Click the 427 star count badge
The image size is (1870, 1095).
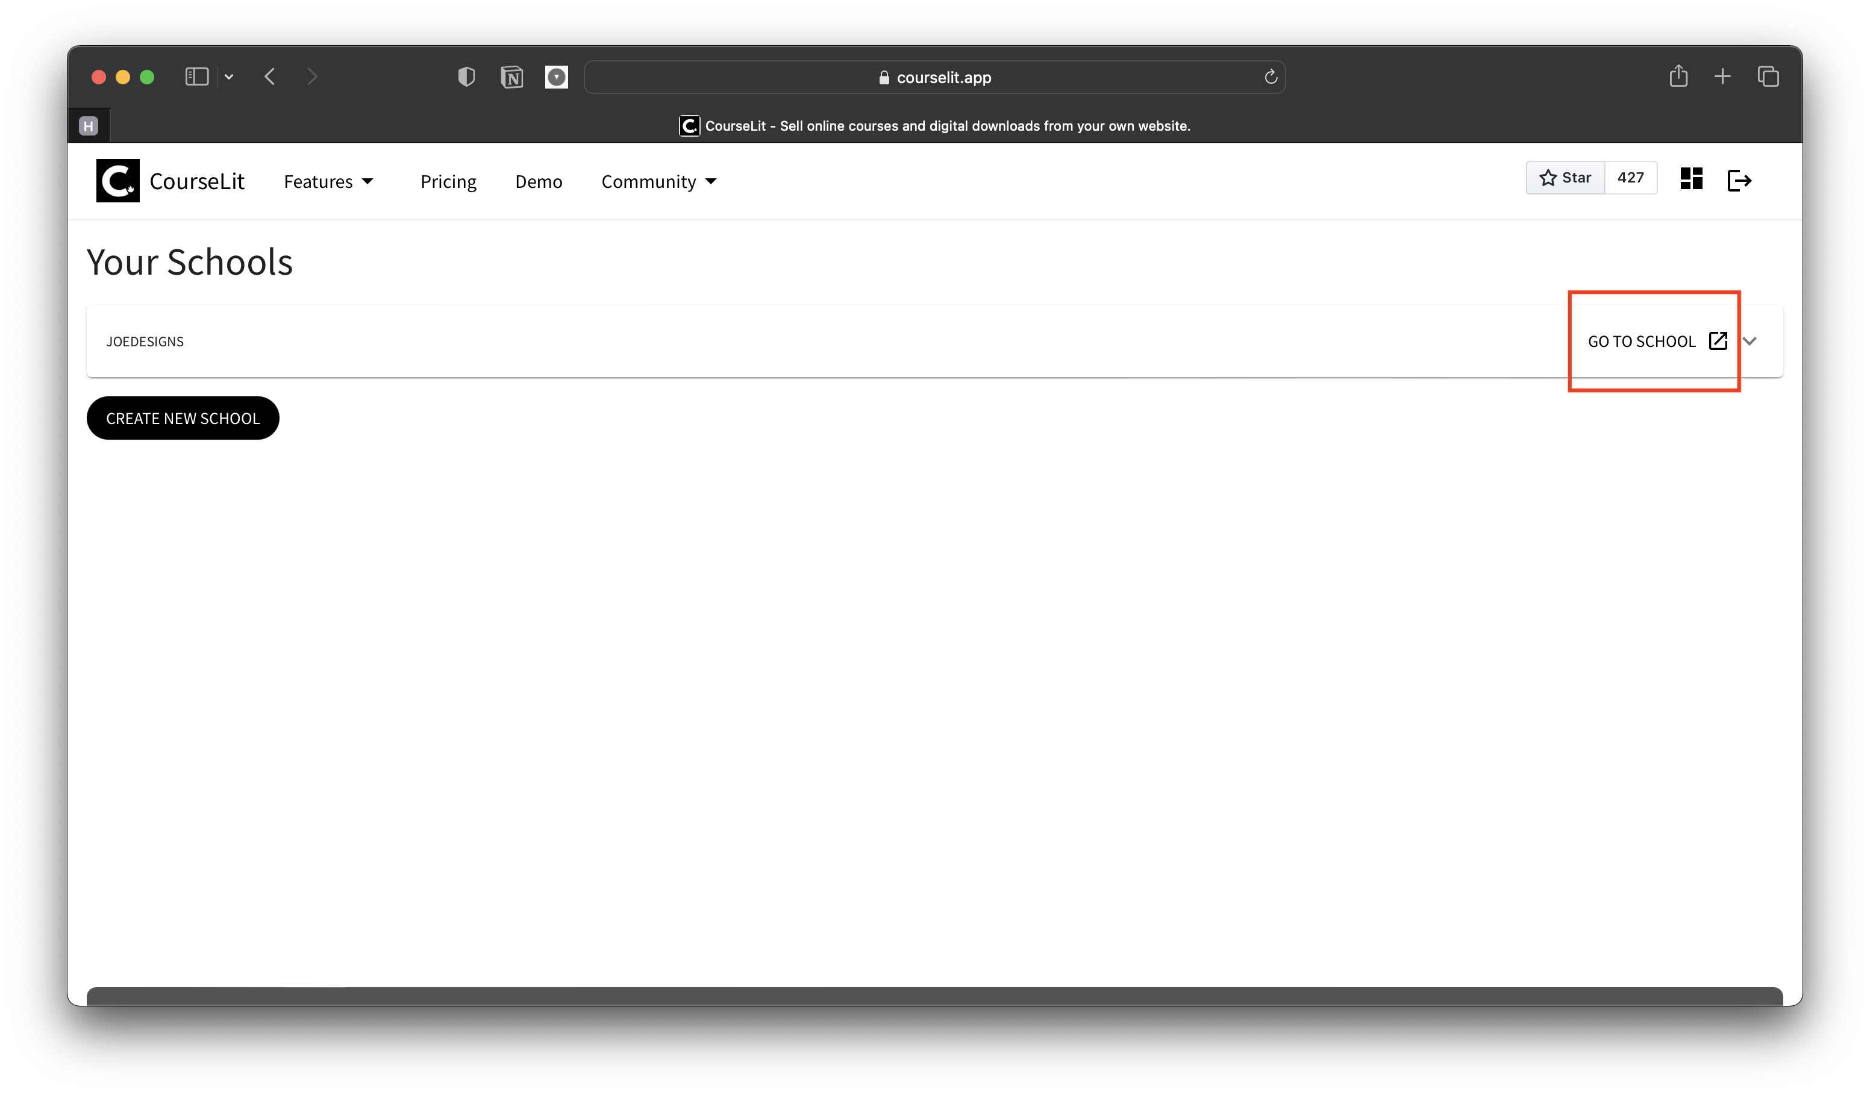tap(1631, 177)
